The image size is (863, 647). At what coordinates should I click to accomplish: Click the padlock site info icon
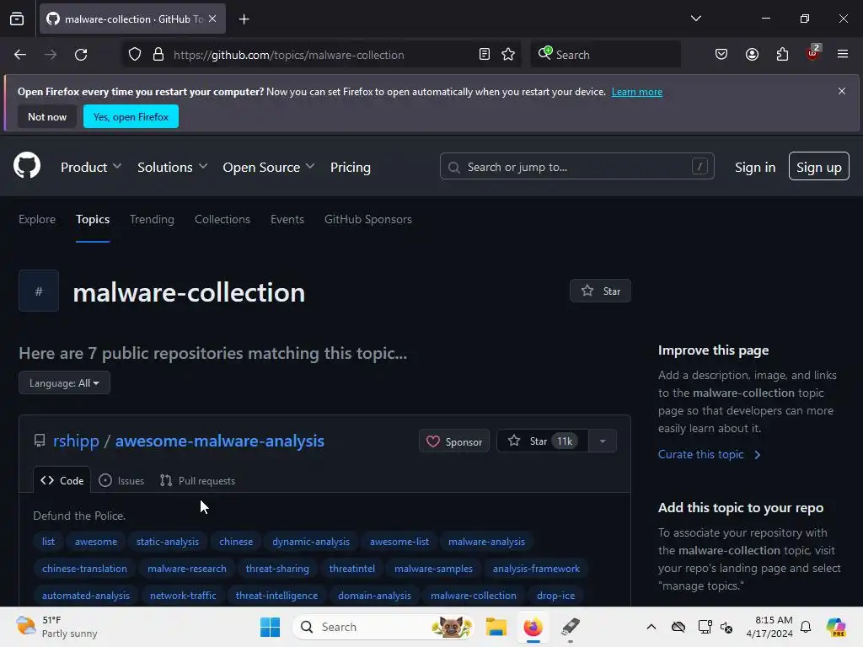[158, 55]
